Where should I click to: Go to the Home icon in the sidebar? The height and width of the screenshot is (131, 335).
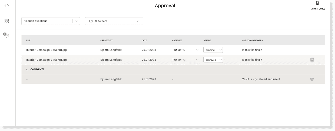(7, 6)
